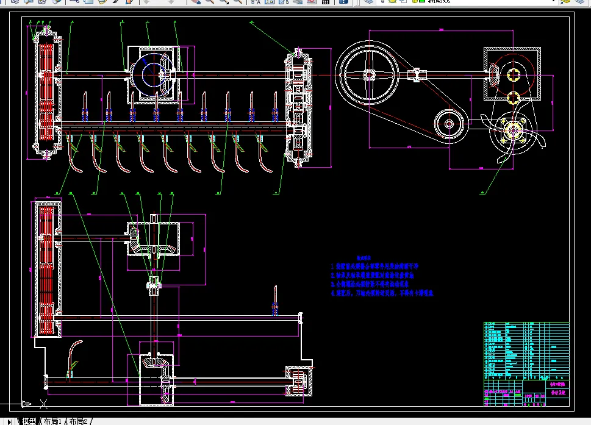
Task: Click the Zoom Previous magnifier icon
Action: 238,1
